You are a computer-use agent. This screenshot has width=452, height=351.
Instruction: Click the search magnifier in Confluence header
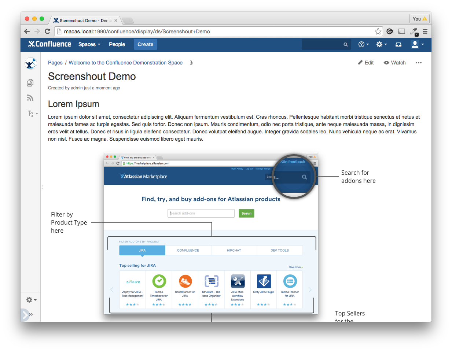[x=345, y=44]
